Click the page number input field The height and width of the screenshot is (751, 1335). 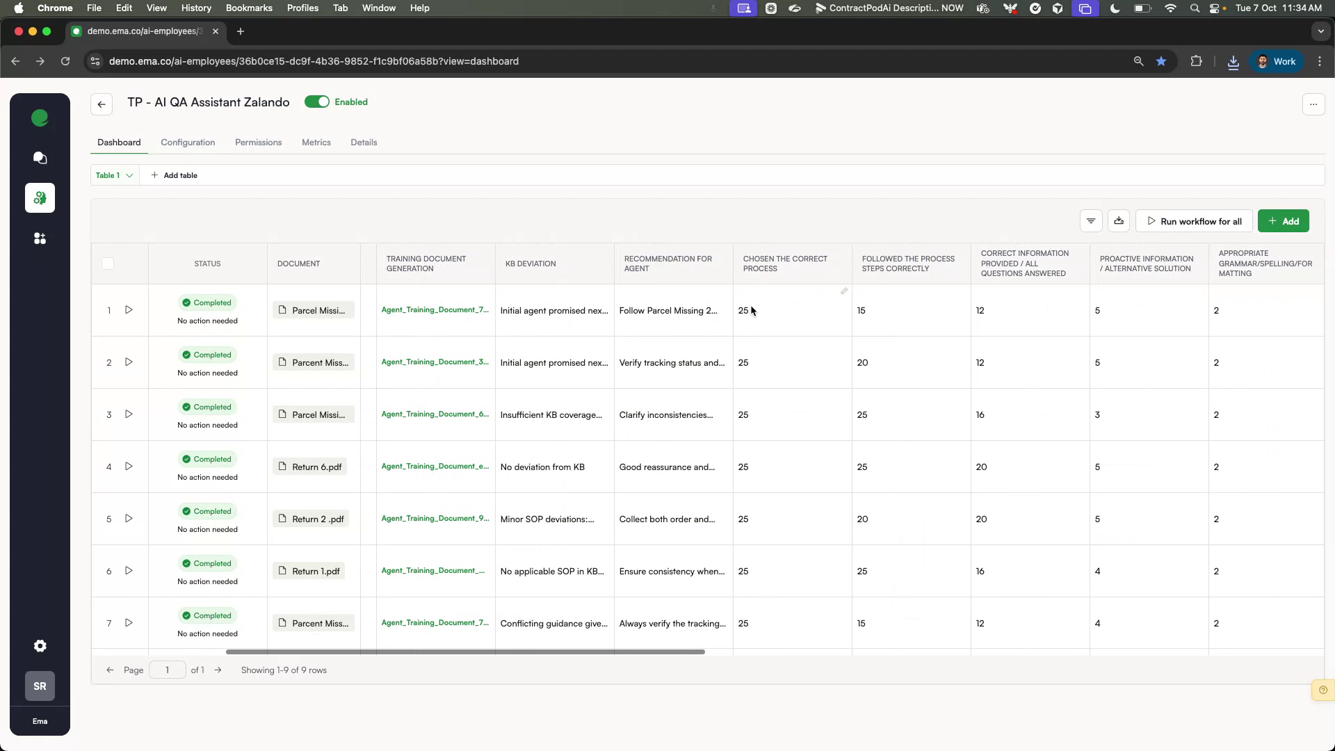167,670
